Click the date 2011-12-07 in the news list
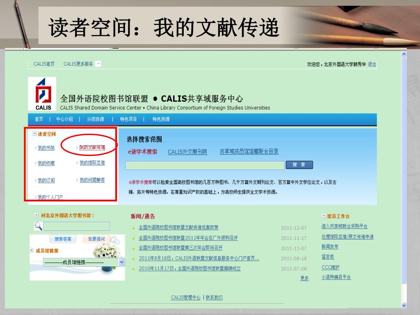This screenshot has width=420, height=315. click(x=294, y=228)
